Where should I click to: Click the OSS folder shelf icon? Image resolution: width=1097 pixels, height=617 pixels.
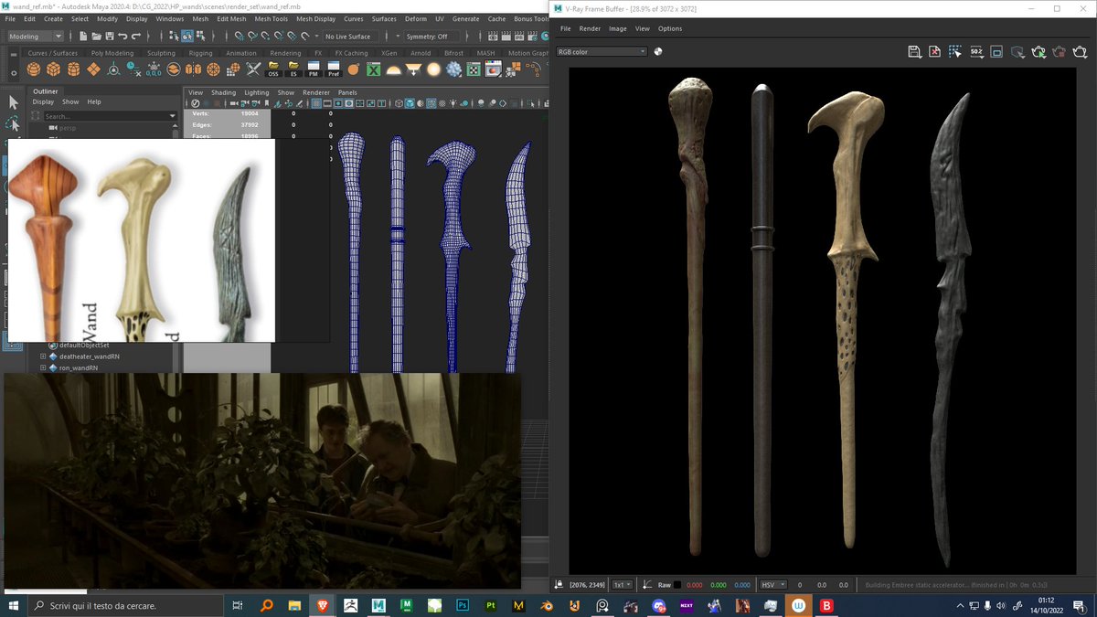[273, 69]
